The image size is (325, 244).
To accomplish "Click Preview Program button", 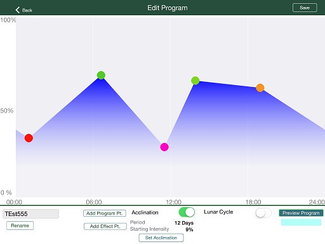I will coord(301,213).
